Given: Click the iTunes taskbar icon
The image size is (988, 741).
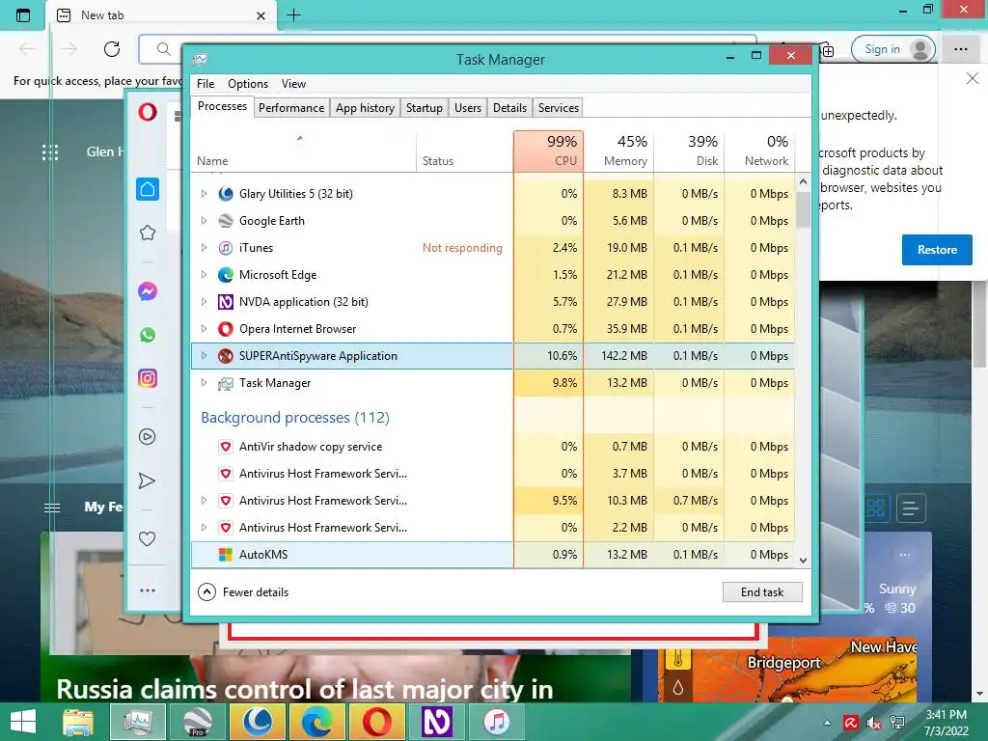Looking at the screenshot, I should 497,722.
